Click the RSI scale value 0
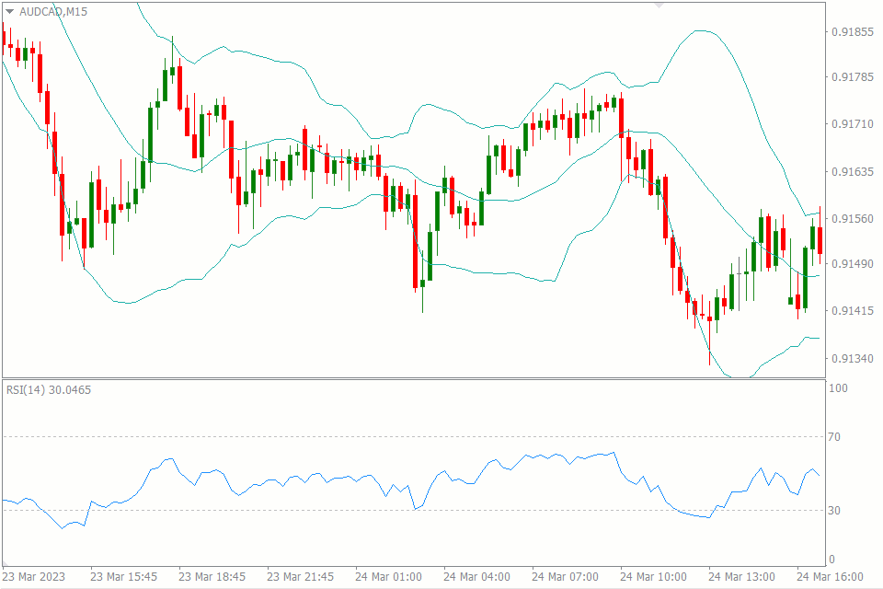Image resolution: width=883 pixels, height=589 pixels. (x=831, y=560)
